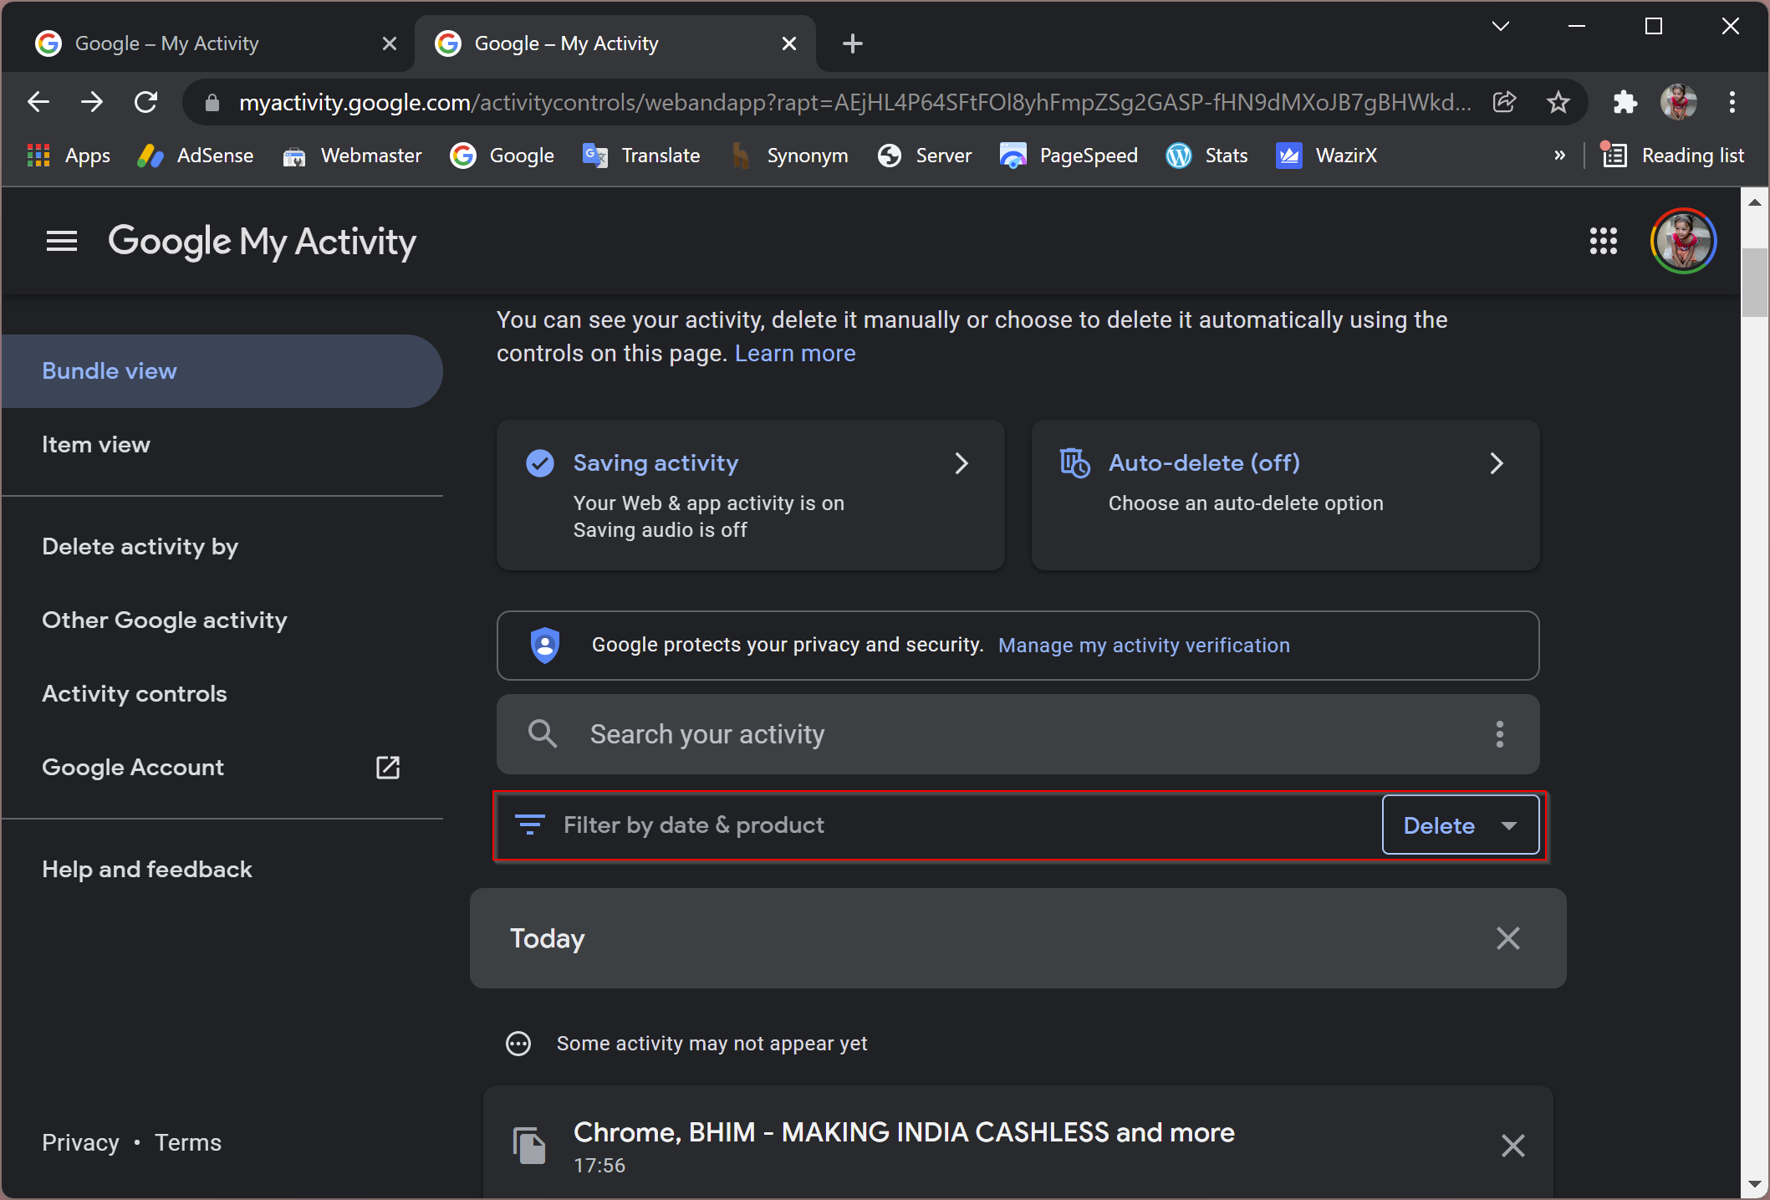Select Bundle view in the sidebar

click(x=222, y=370)
